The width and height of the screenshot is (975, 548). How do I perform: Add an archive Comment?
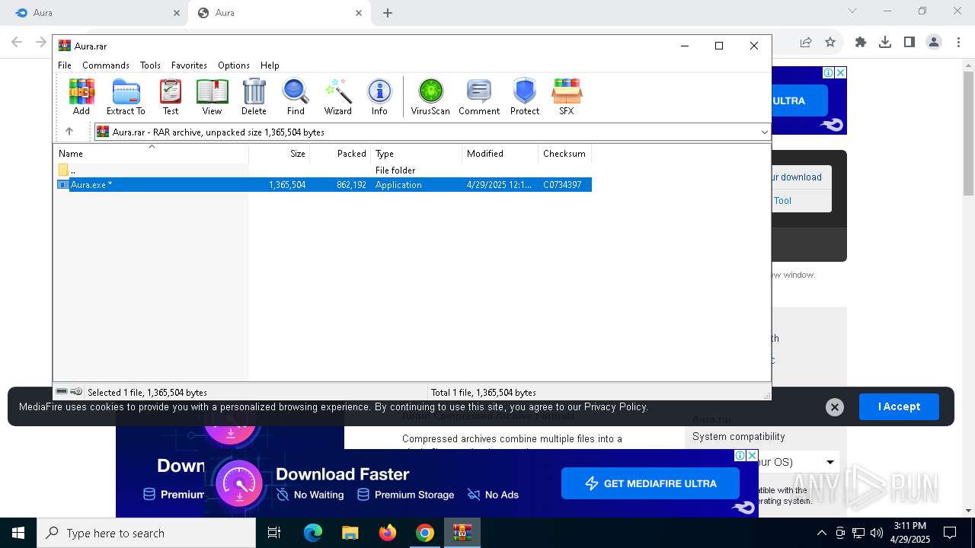479,97
